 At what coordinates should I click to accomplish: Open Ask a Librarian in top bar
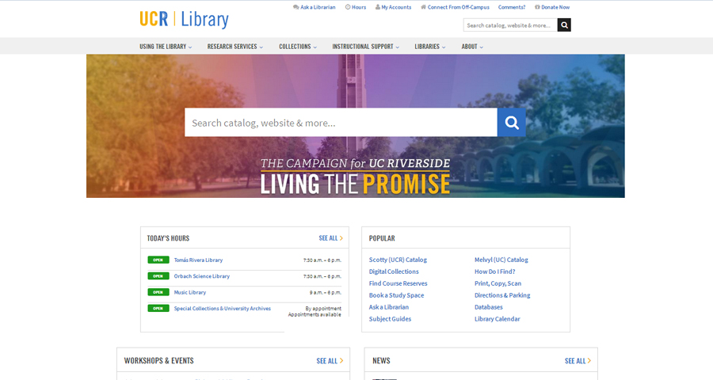click(315, 7)
